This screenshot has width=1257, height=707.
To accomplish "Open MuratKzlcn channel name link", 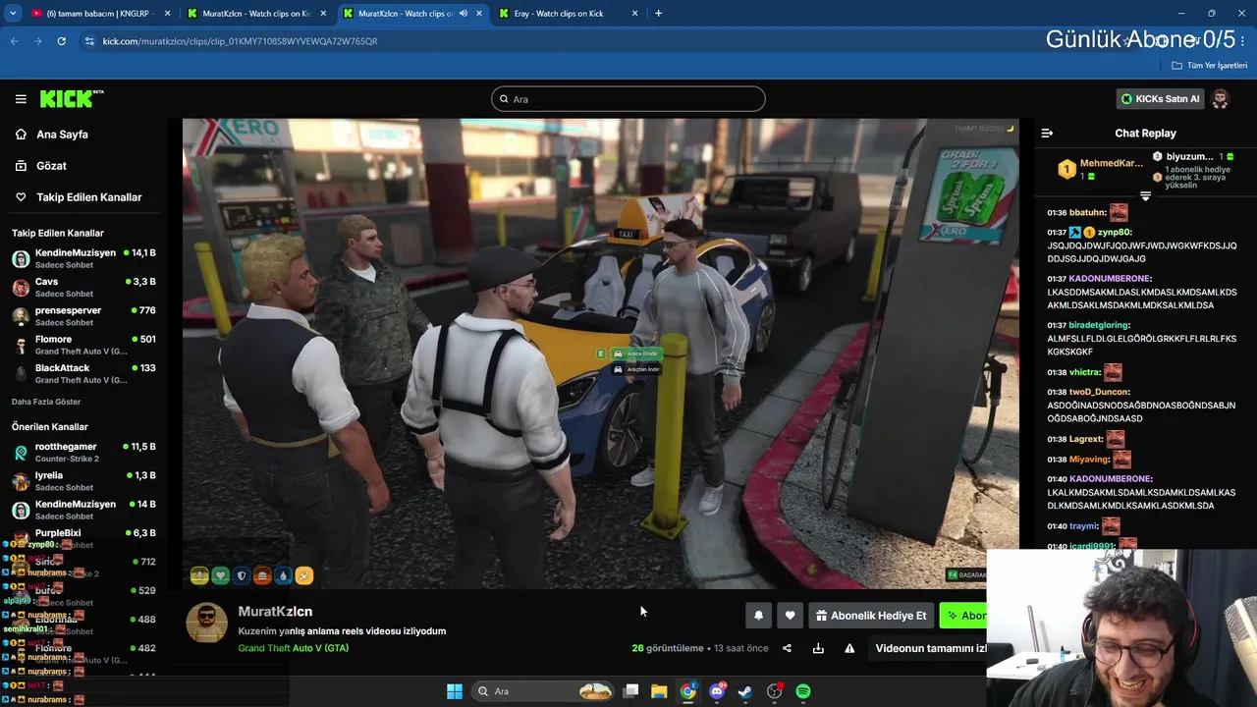I will 275,612.
